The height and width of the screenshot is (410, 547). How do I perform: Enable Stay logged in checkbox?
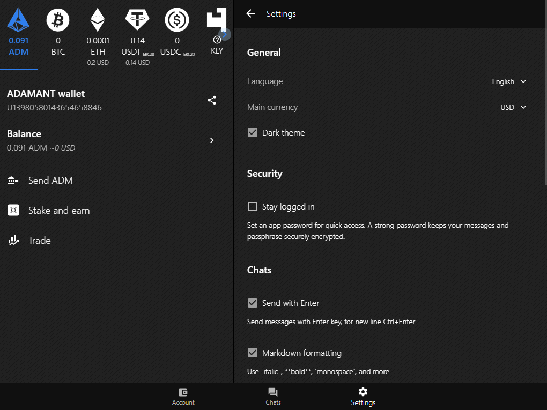253,206
